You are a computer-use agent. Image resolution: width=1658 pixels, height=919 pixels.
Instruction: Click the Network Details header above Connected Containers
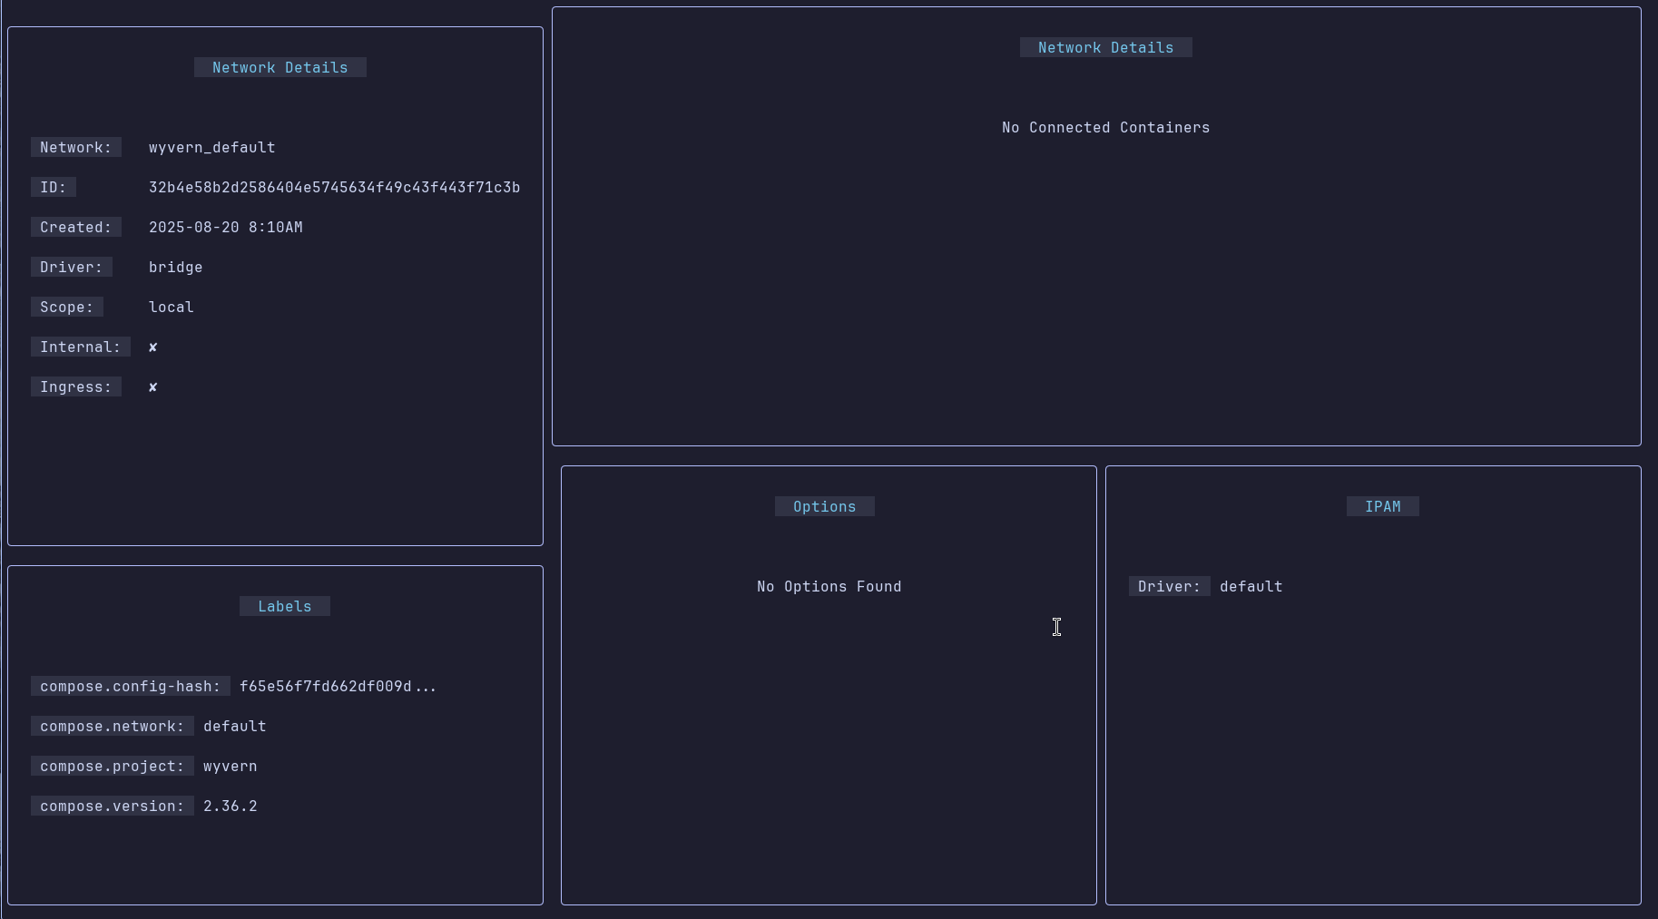point(1105,47)
